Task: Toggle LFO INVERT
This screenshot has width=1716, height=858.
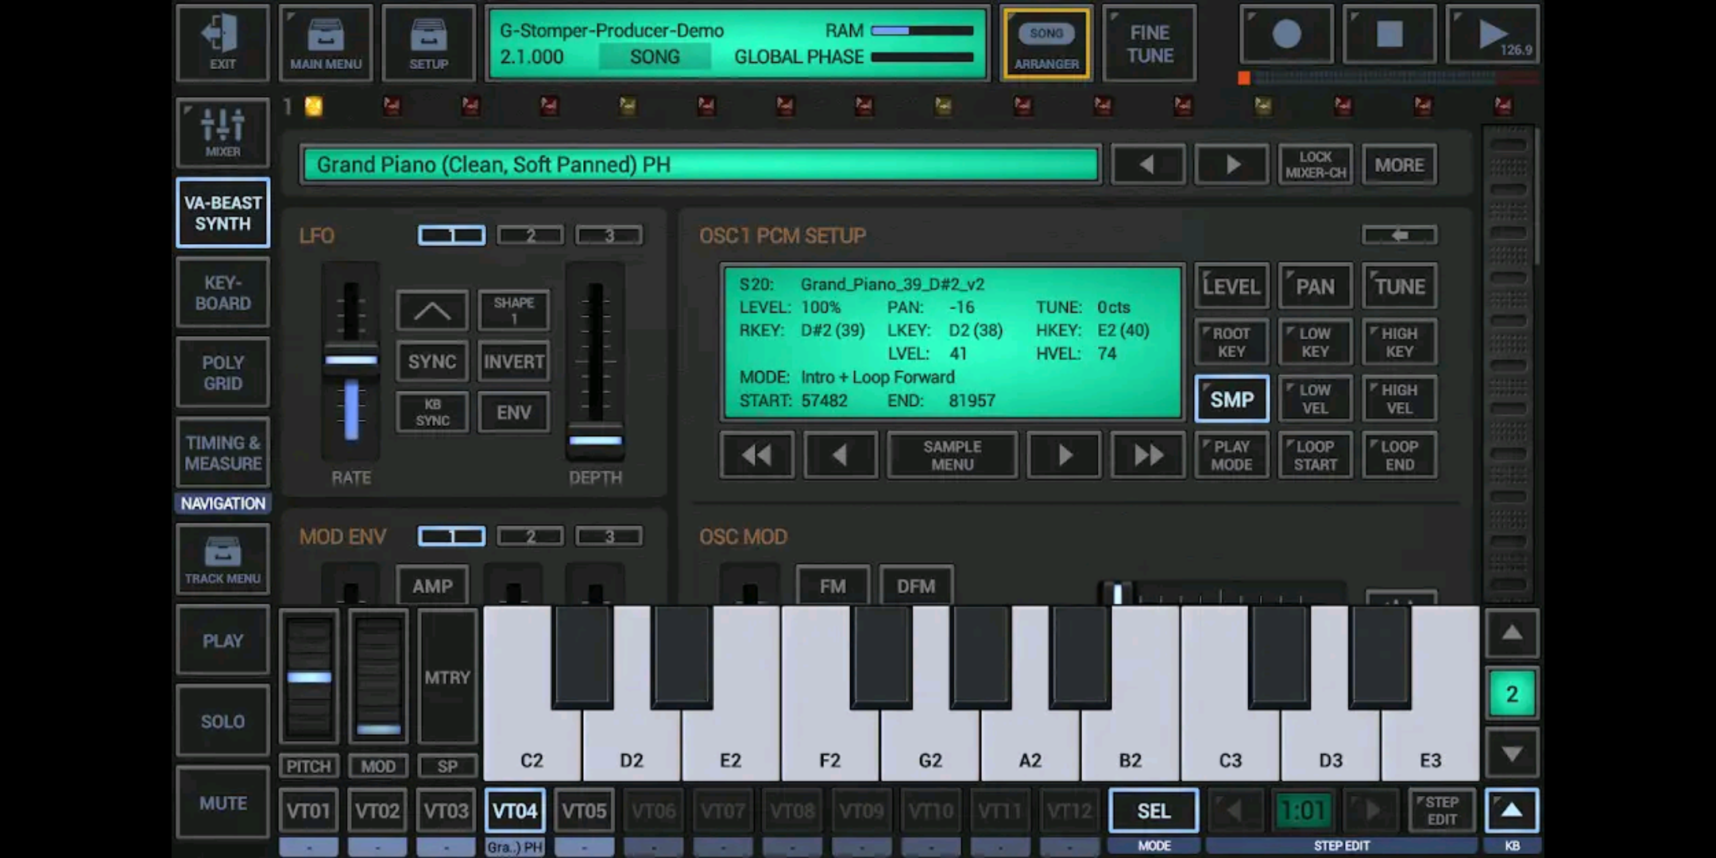Action: coord(514,361)
